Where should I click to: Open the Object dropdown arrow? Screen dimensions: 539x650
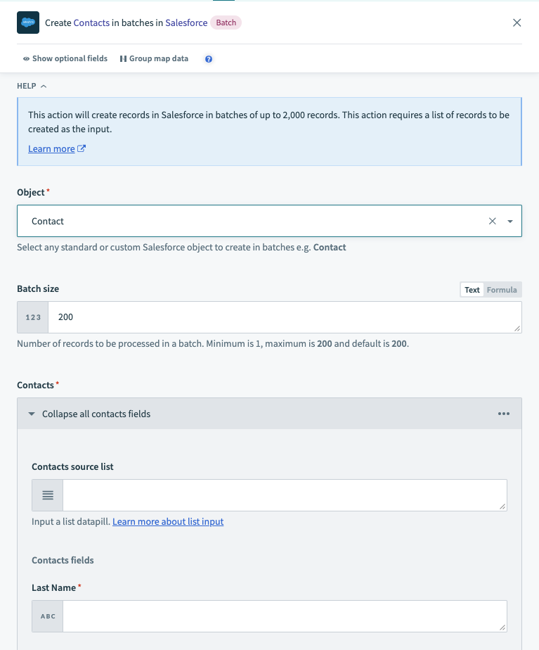coord(510,221)
